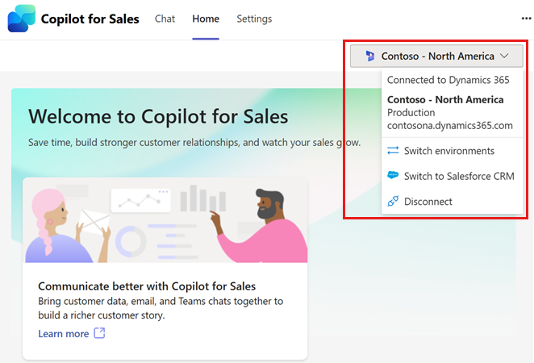The width and height of the screenshot is (534, 363).
Task: Choose Disconnect from the dropdown menu
Action: [x=453, y=202]
